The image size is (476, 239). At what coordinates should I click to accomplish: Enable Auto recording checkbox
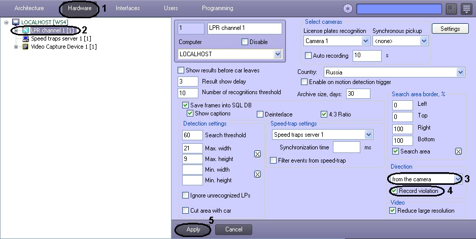click(308, 55)
